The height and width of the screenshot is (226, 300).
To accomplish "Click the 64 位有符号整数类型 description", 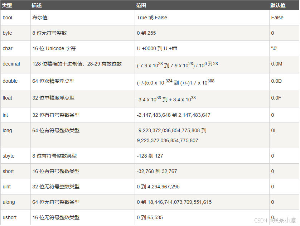I will pyautogui.click(x=56, y=130).
